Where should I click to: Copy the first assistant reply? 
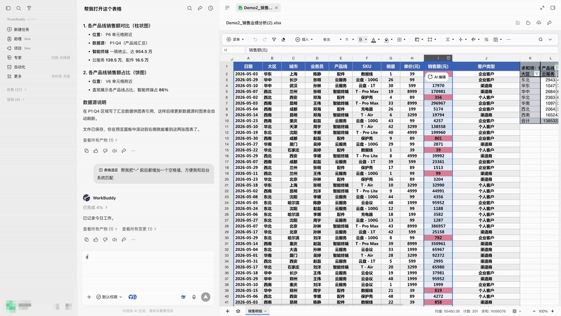(x=86, y=151)
